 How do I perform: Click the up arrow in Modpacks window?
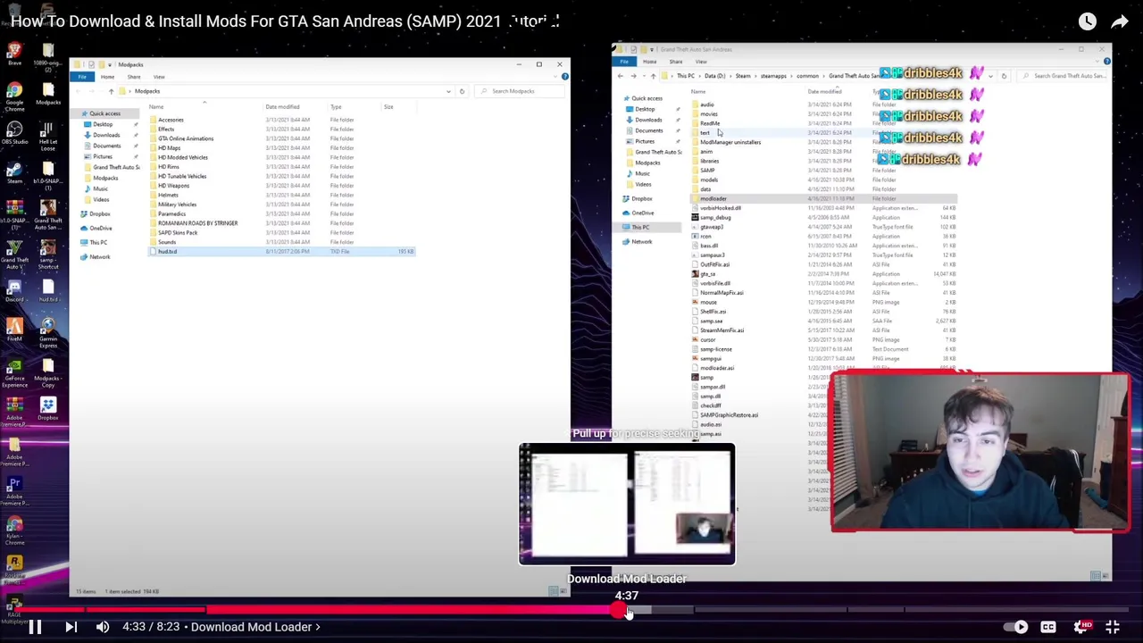(111, 91)
